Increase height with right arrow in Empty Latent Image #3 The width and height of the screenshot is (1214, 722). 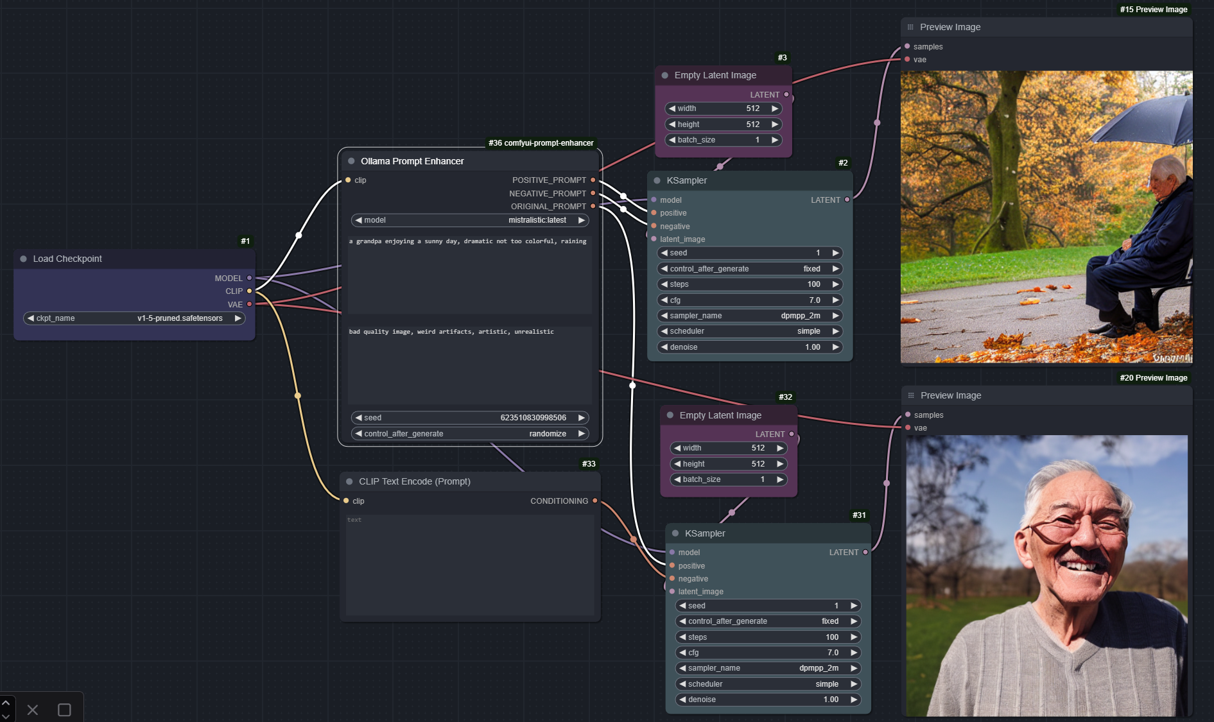[775, 125]
